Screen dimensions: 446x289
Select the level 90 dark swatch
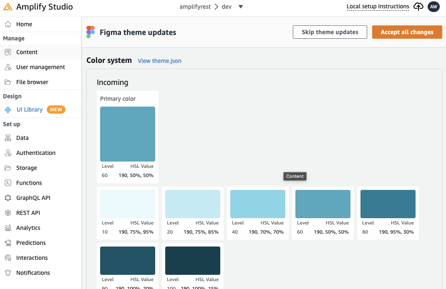tap(128, 261)
